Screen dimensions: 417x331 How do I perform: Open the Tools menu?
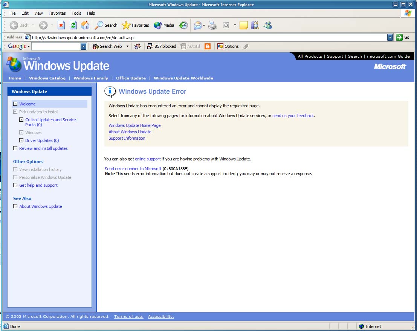coord(76,13)
